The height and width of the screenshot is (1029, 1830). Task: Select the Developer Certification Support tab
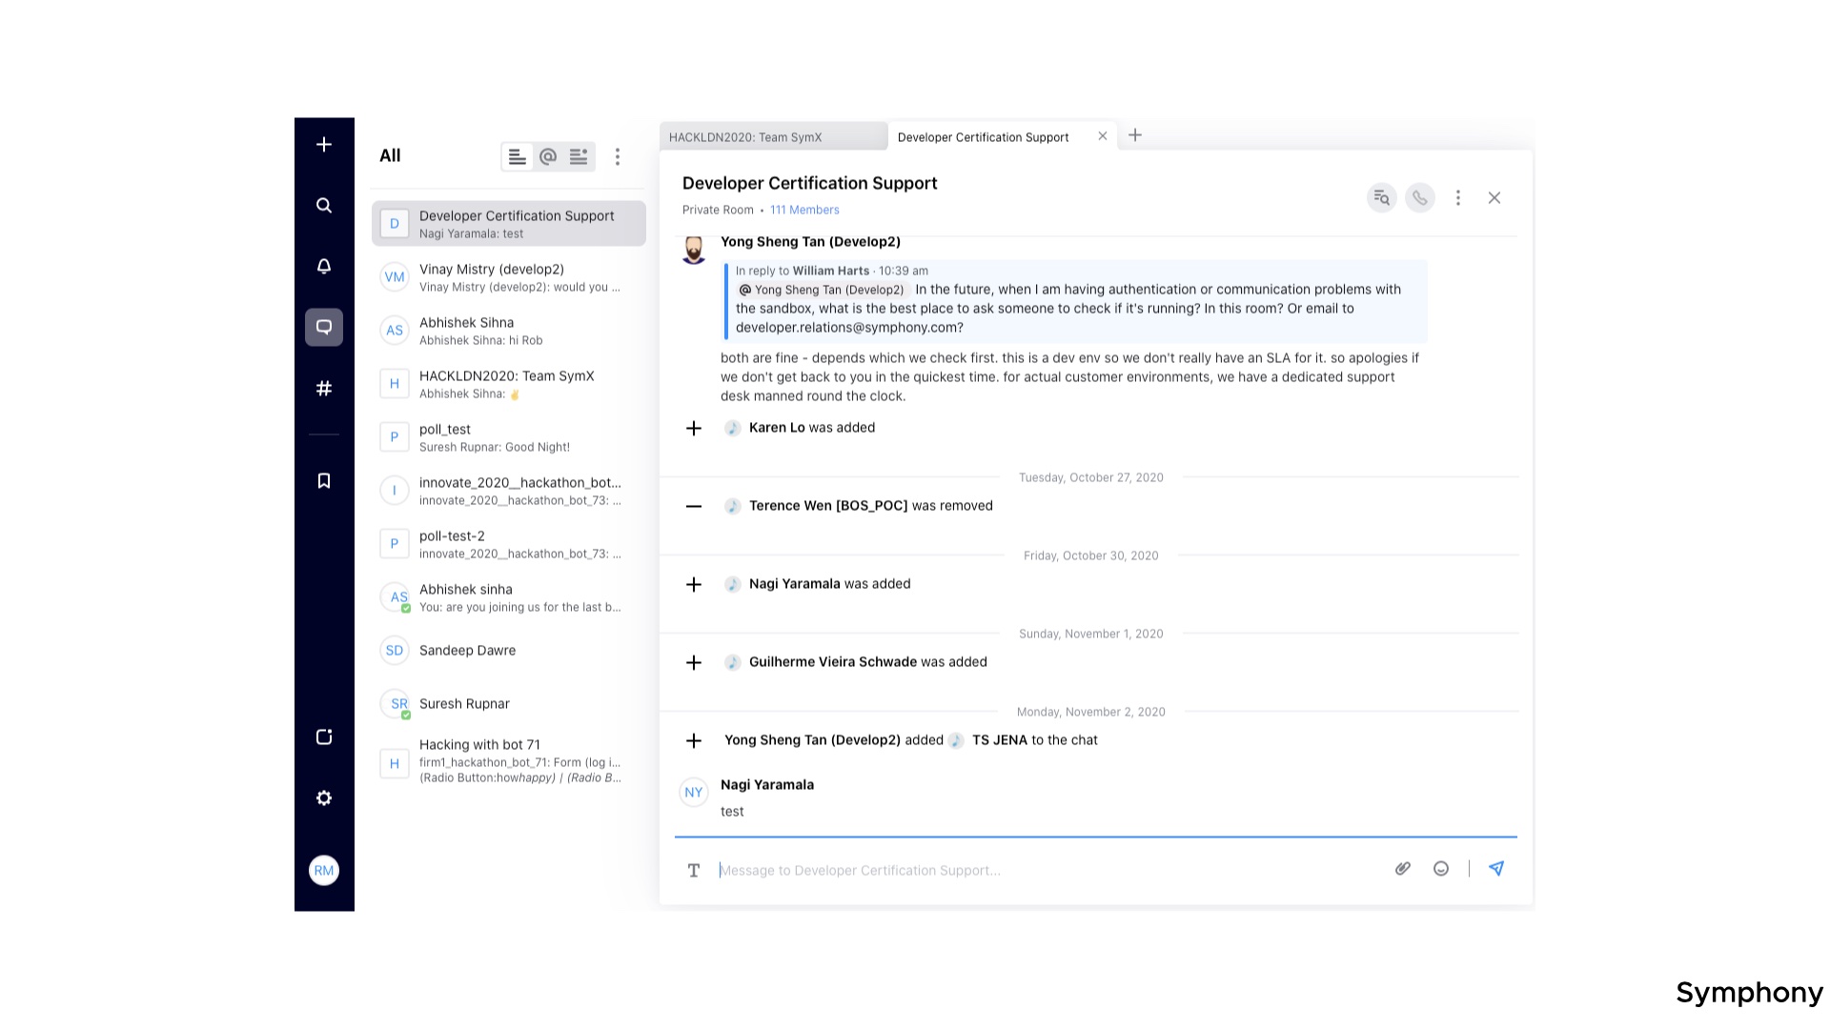pos(984,136)
